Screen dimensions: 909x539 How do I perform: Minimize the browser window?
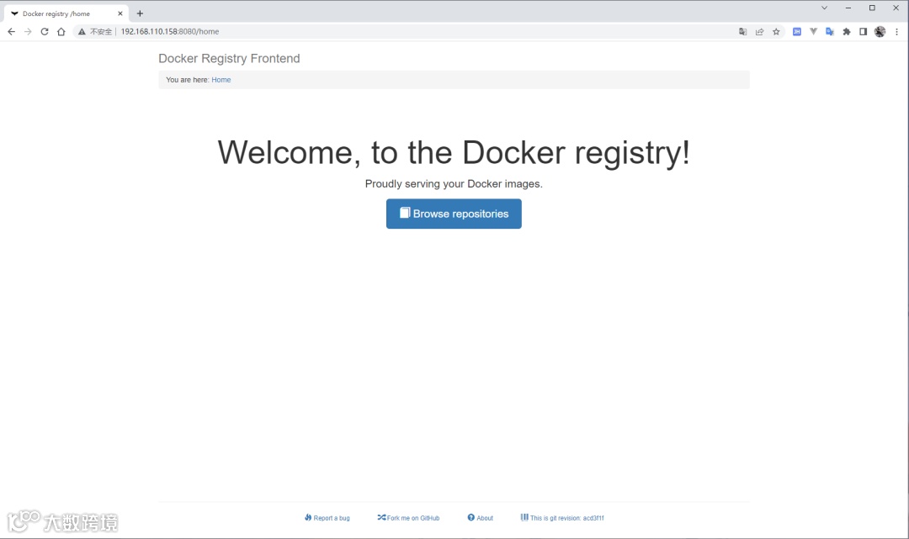pos(848,8)
